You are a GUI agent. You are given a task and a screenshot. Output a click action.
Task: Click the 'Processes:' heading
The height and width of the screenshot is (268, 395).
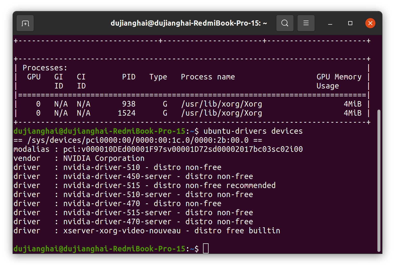(x=45, y=68)
